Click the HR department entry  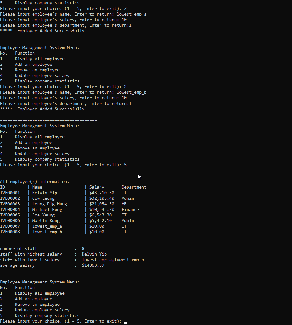click(x=124, y=204)
